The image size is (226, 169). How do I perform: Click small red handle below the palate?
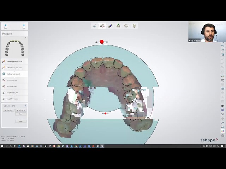click(x=106, y=113)
